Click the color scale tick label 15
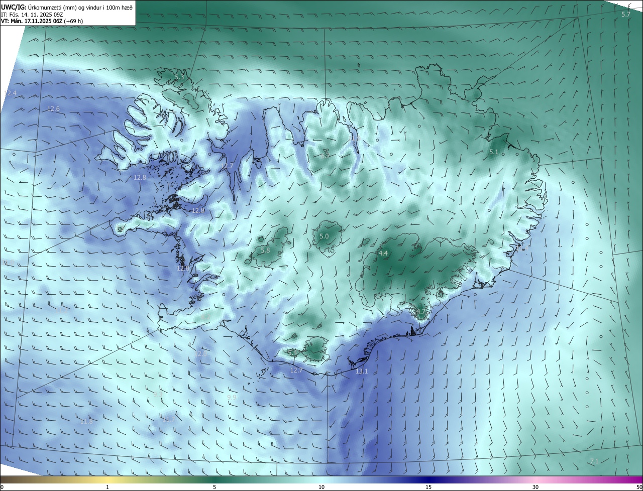This screenshot has height=491, width=643. (428, 487)
